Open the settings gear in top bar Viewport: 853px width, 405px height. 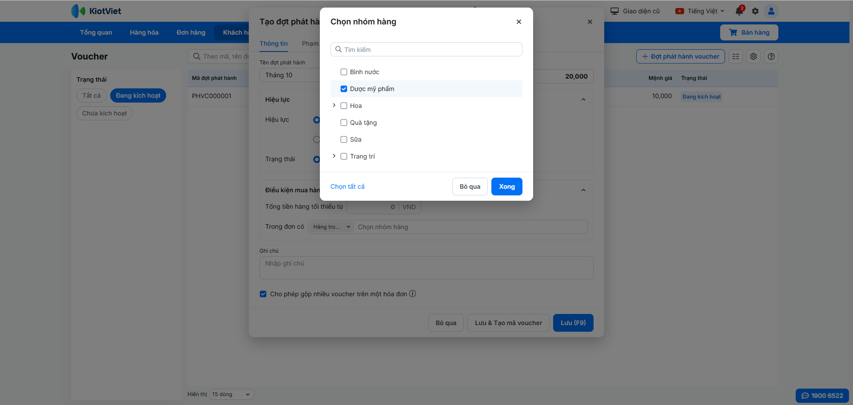[x=755, y=11]
